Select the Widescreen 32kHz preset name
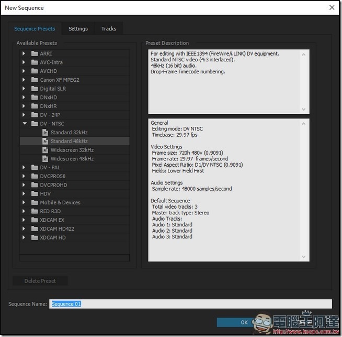 coord(72,150)
